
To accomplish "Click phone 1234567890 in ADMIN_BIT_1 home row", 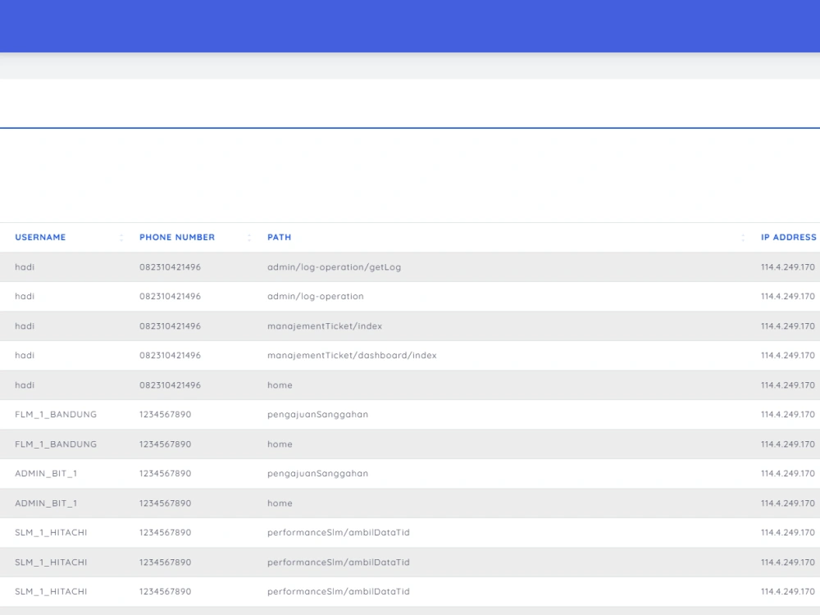I will [x=166, y=503].
